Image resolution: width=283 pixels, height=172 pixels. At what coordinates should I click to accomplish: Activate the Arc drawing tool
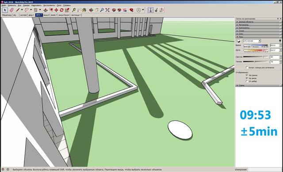27,10
